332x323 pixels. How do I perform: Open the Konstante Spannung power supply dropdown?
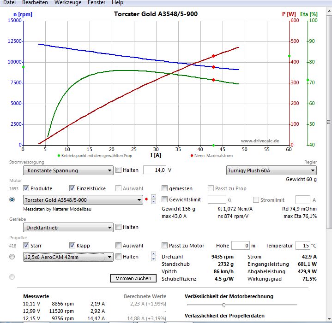point(68,170)
